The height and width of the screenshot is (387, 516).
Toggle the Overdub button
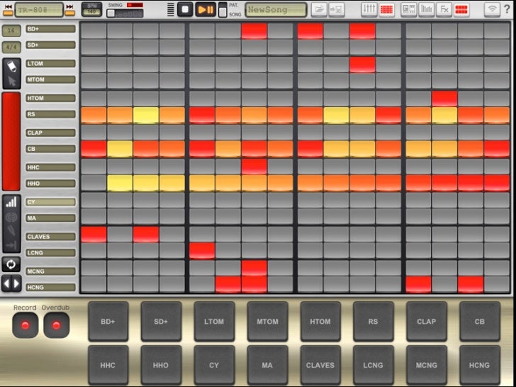coord(56,325)
